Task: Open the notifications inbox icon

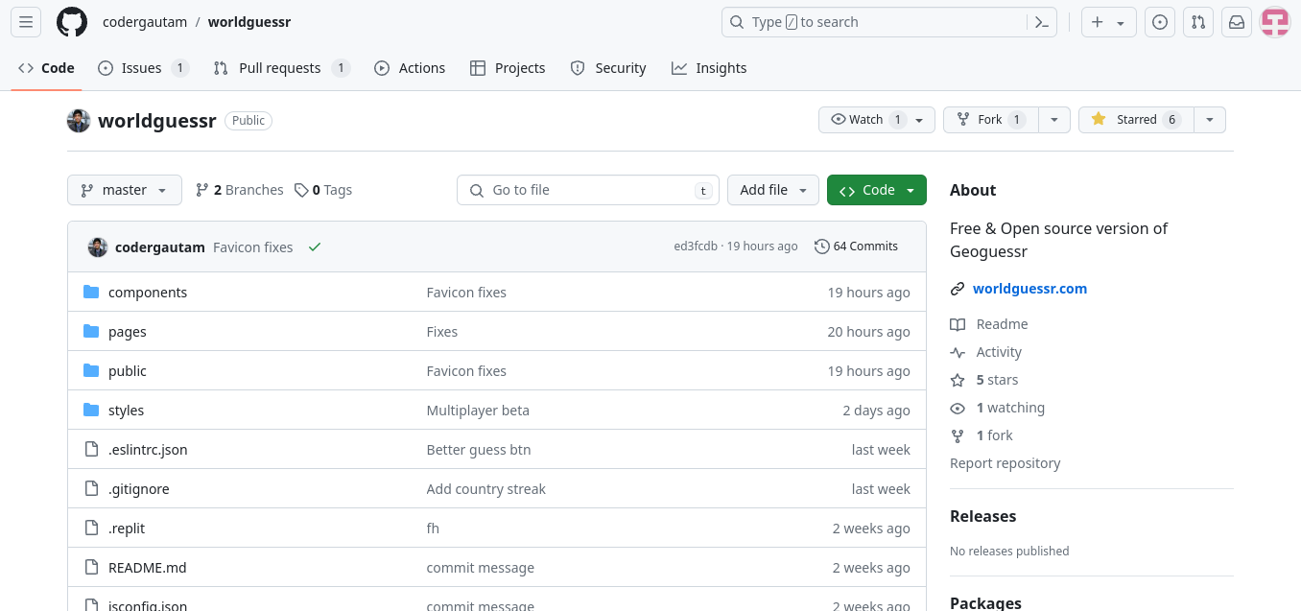Action: click(1237, 22)
